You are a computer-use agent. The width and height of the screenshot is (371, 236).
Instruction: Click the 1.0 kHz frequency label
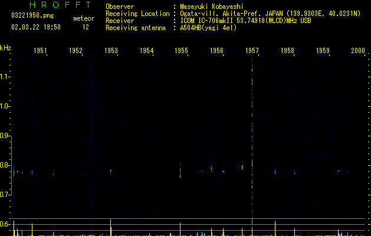(x=5, y=106)
